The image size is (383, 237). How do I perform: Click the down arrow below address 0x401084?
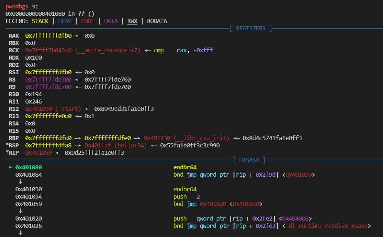click(20, 182)
